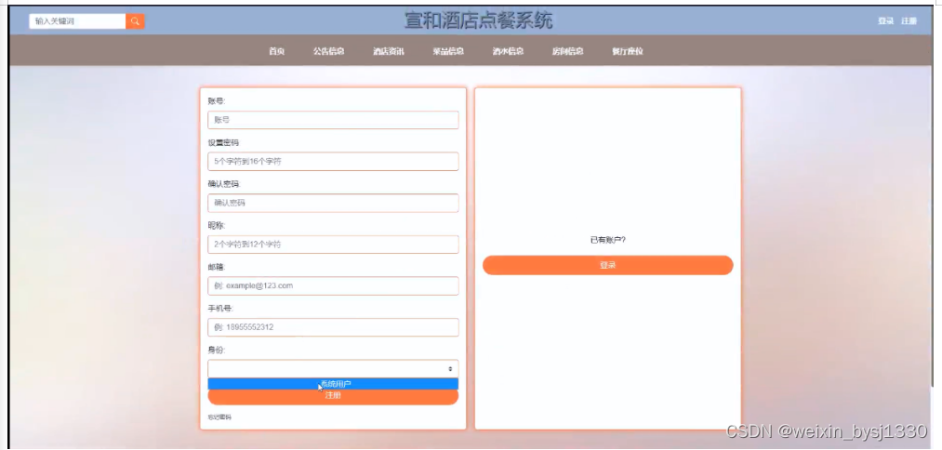The image size is (942, 450).
Task: Click the 账号: field label
Action: pyautogui.click(x=217, y=101)
